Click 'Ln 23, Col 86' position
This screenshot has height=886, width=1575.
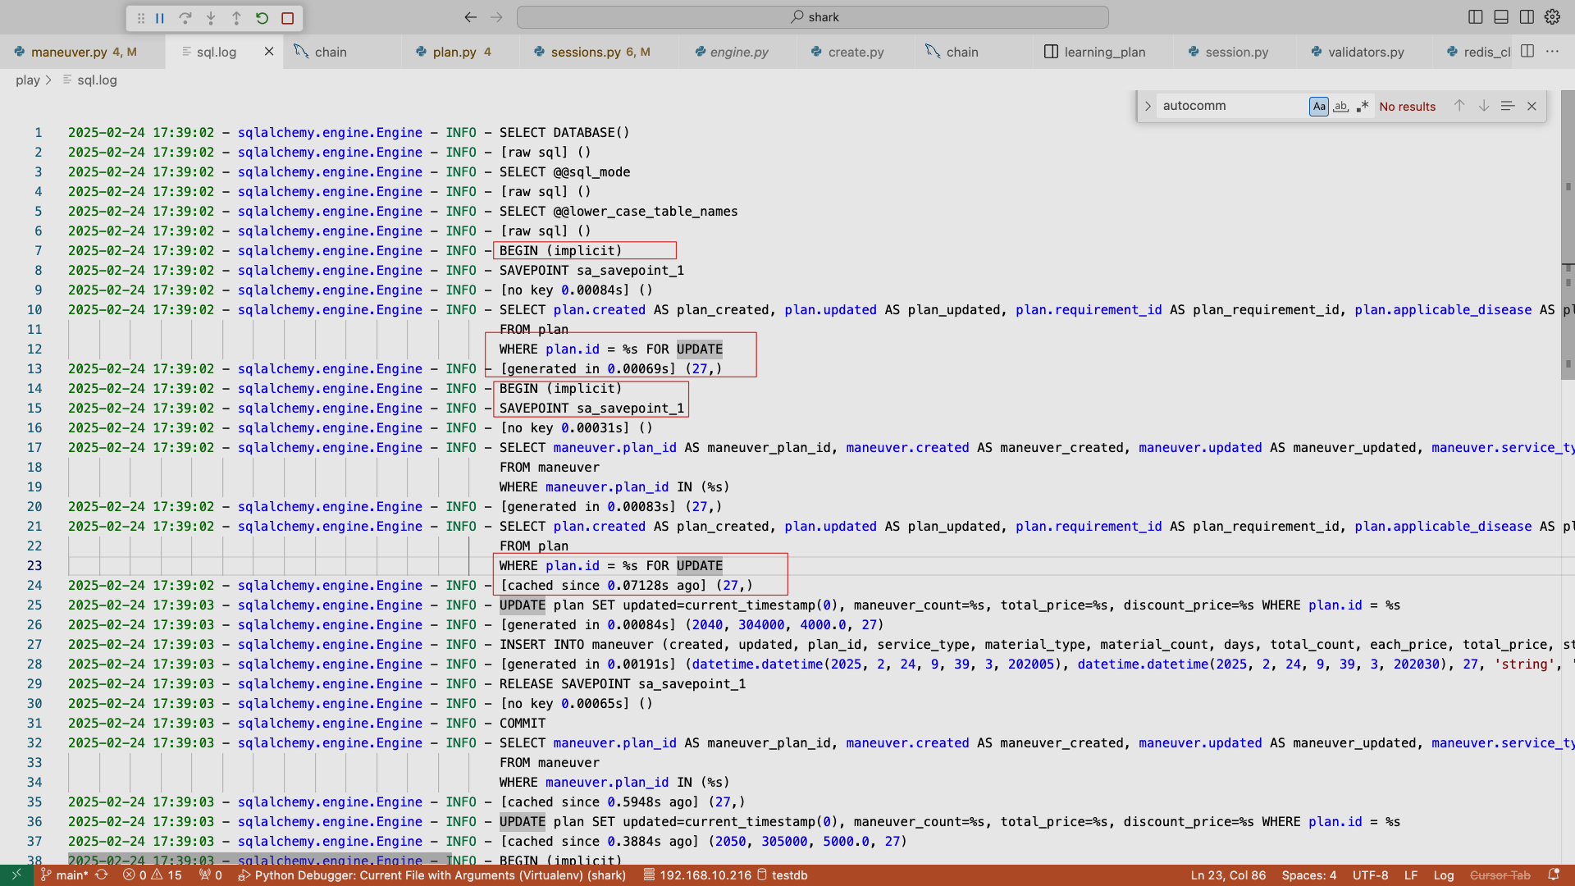click(x=1228, y=875)
